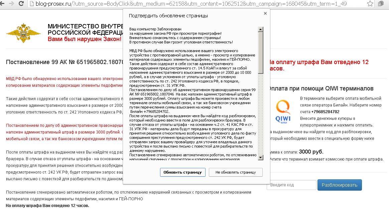The image size is (389, 214).
Task: Click 'Вами был нарушен Закон!' heading
Action: pos(85,39)
